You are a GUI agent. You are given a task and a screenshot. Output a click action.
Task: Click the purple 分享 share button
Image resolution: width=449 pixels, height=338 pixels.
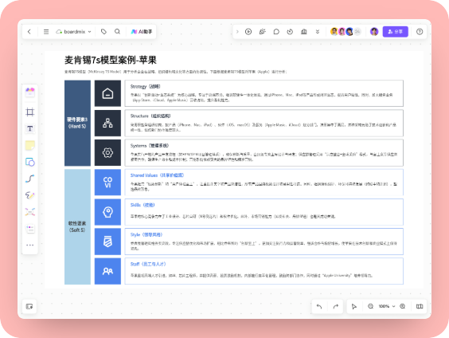[x=395, y=32]
